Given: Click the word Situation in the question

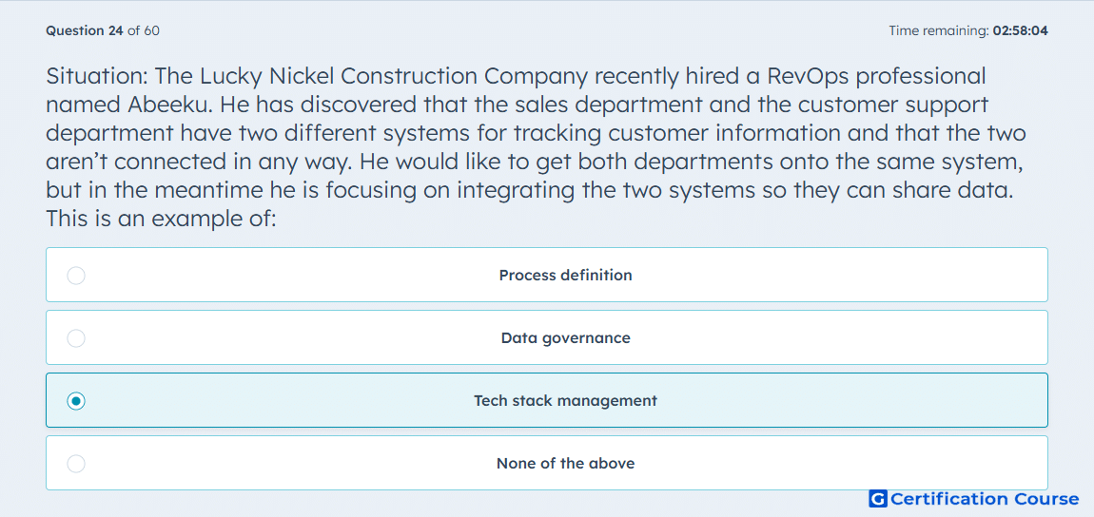Looking at the screenshot, I should coord(96,75).
